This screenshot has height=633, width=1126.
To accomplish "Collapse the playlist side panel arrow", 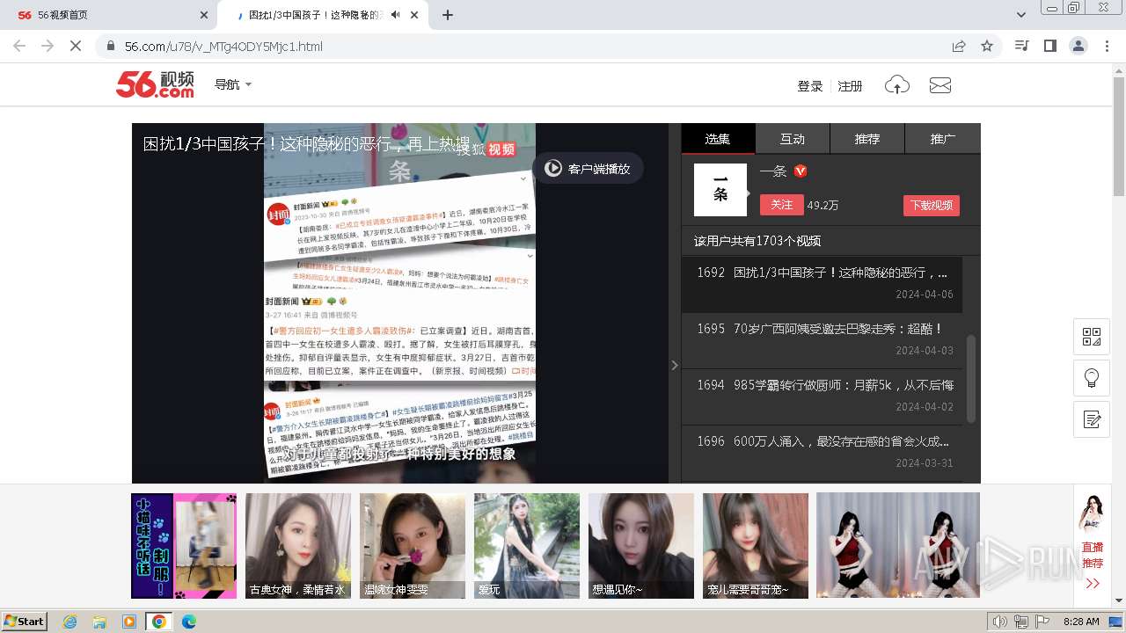I will [x=675, y=365].
